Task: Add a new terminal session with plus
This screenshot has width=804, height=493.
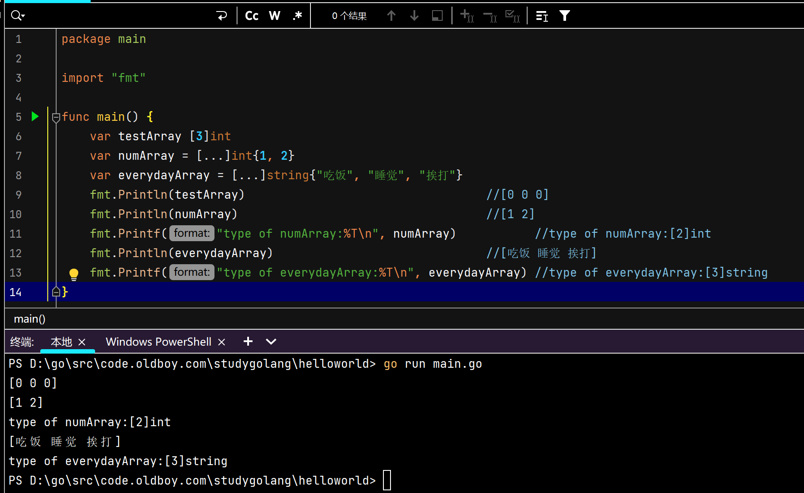Action: pos(248,341)
